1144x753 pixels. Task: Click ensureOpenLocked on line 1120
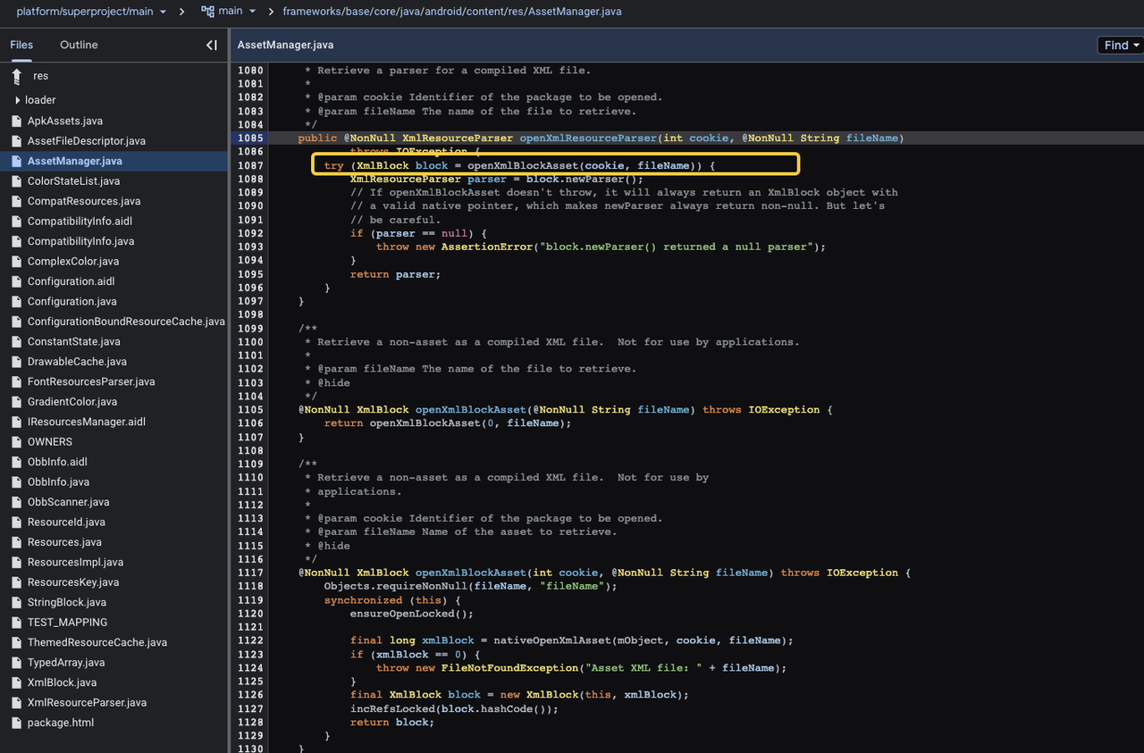pos(402,614)
